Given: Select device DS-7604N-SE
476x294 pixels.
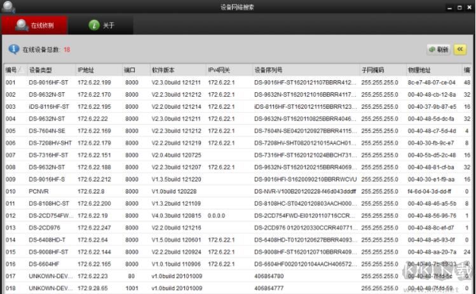Looking at the screenshot, I should 47,131.
